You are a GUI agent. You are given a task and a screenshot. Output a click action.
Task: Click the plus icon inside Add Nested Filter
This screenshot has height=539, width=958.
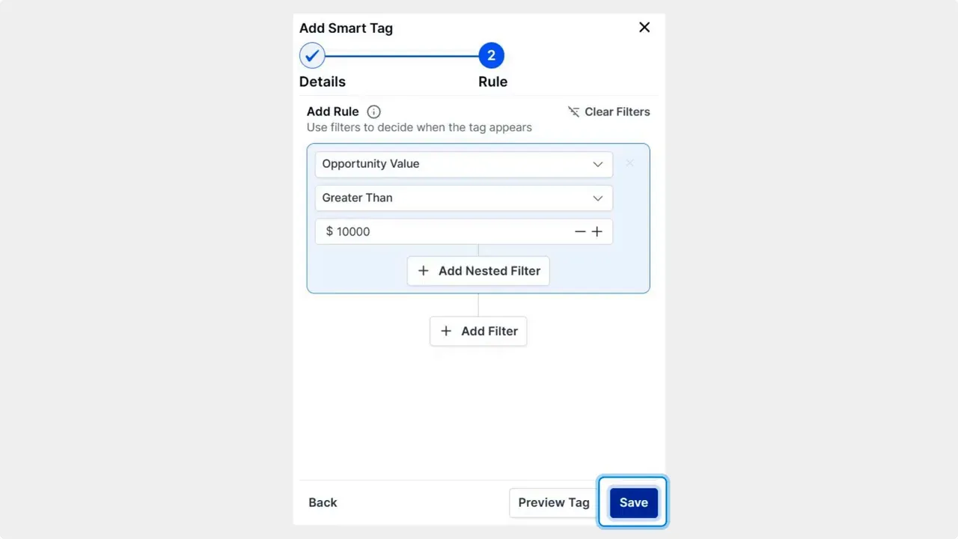point(424,271)
